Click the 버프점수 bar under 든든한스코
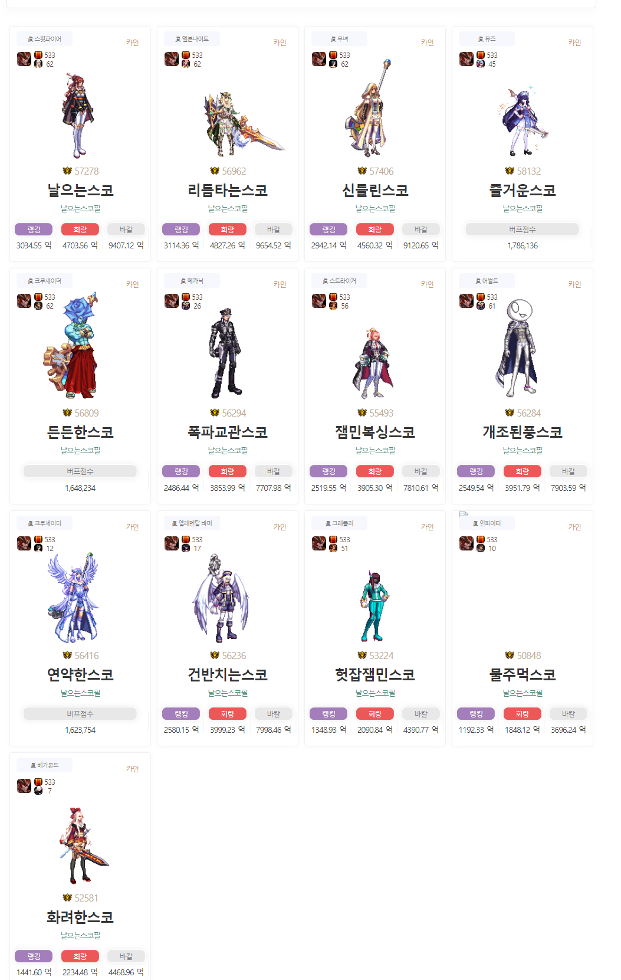 pyautogui.click(x=80, y=471)
